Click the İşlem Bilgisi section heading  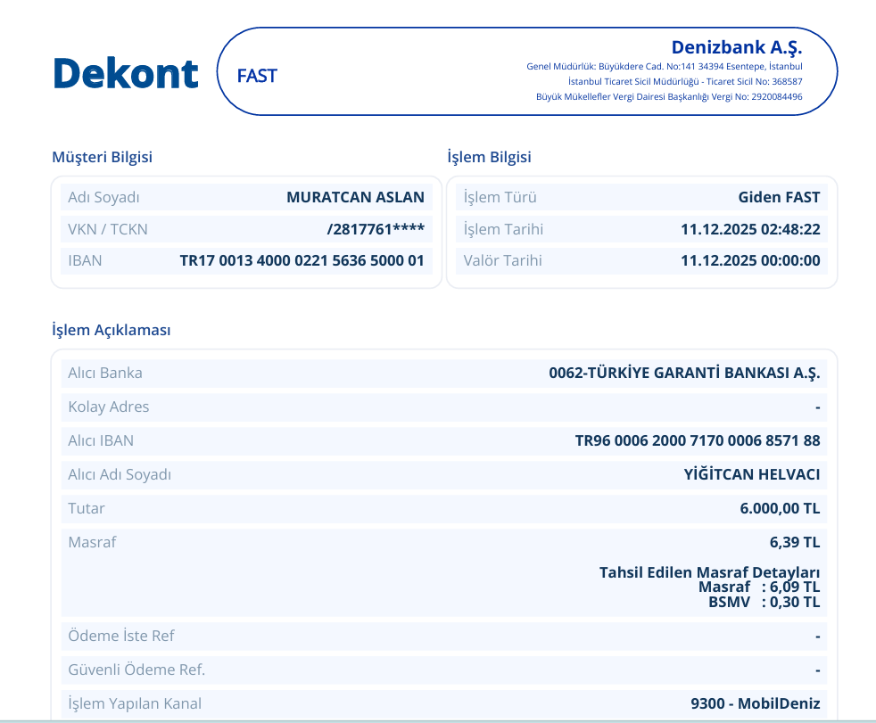[489, 157]
